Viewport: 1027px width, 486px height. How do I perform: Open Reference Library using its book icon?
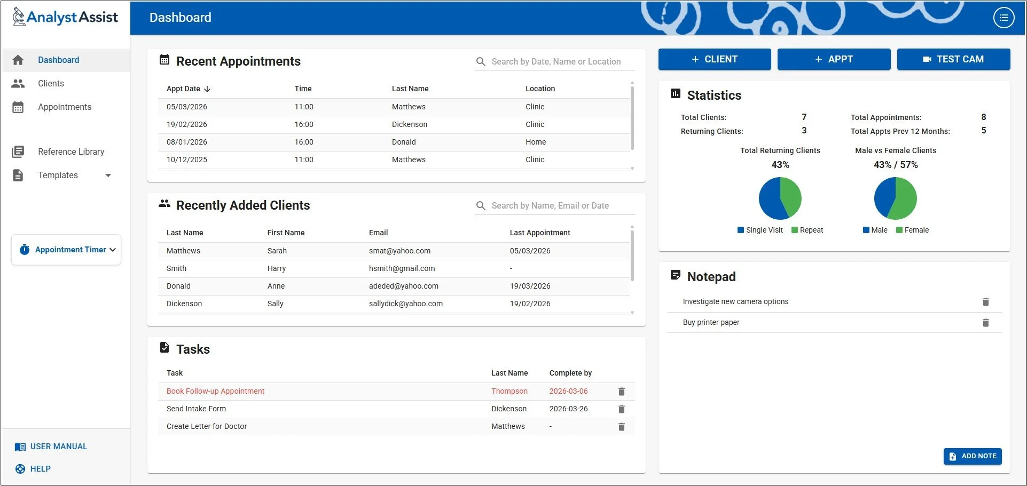coord(18,152)
